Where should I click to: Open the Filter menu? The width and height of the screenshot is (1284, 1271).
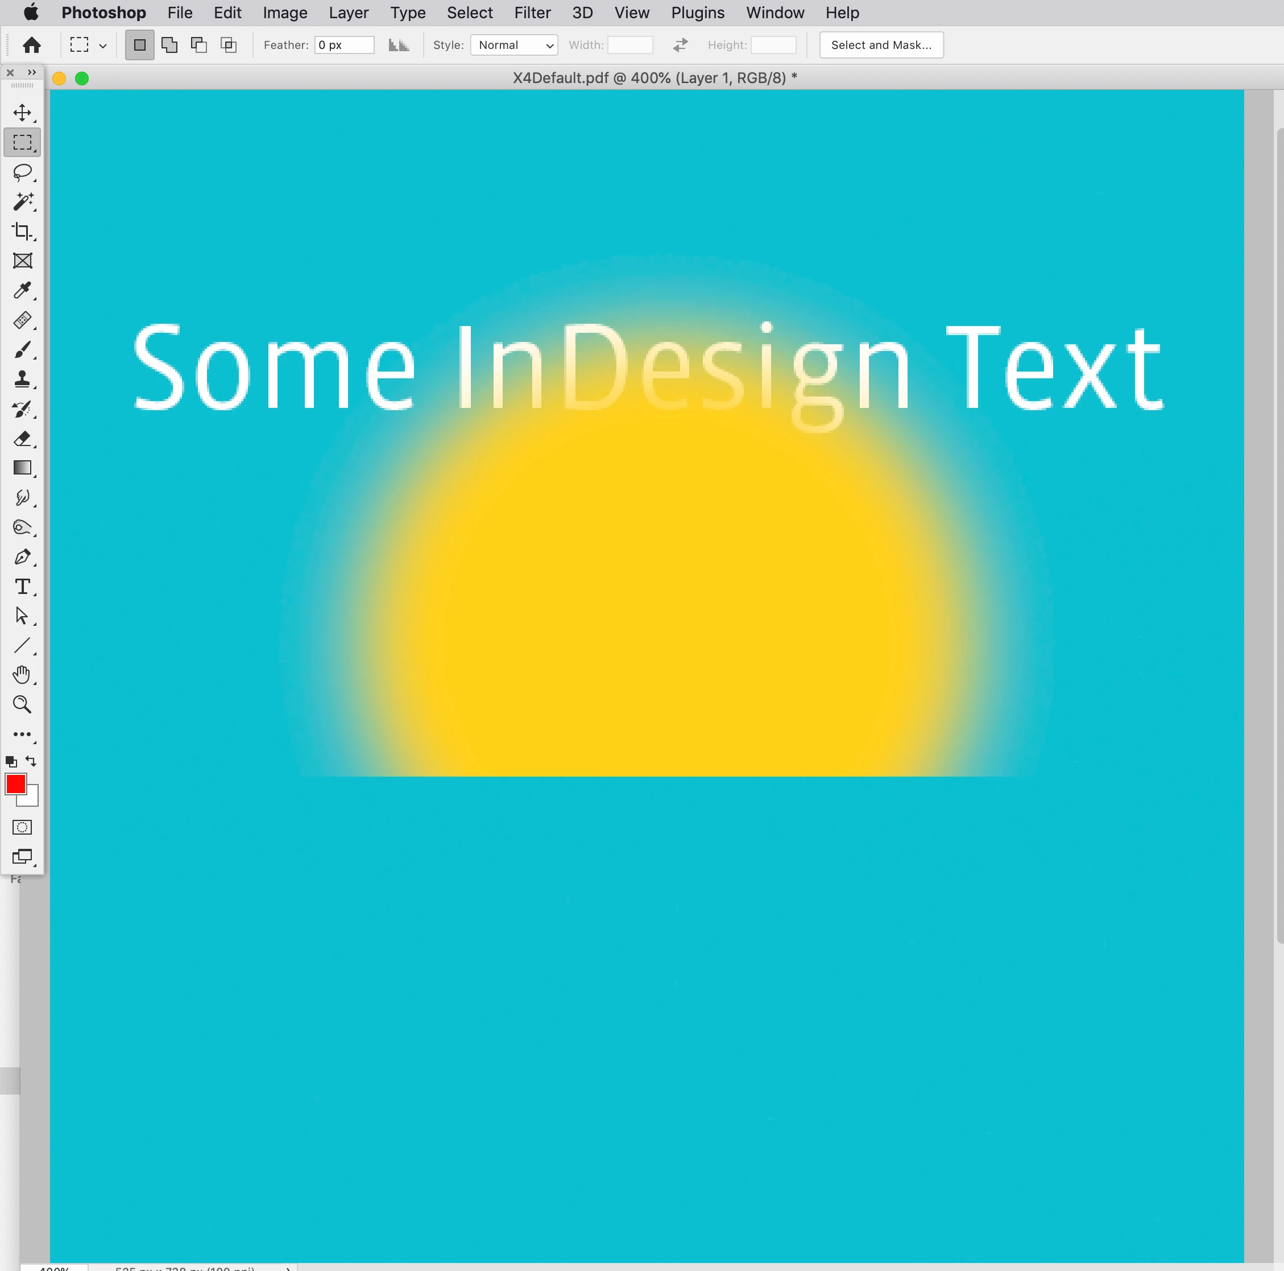pos(532,13)
